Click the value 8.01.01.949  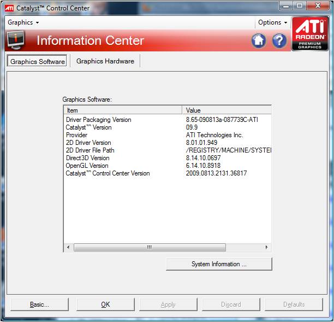click(x=201, y=143)
